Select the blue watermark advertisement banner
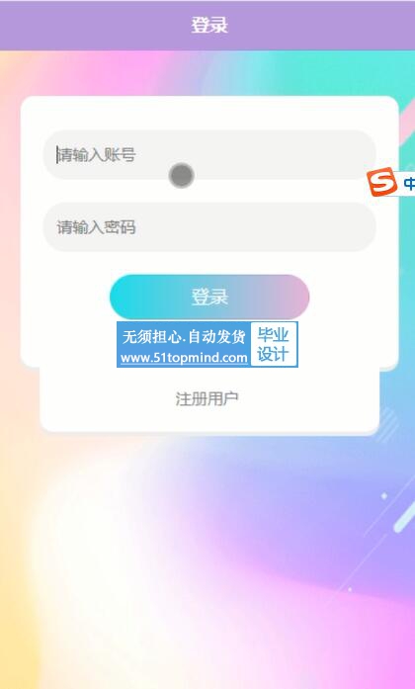Screen dimensions: 415x689 (207, 344)
